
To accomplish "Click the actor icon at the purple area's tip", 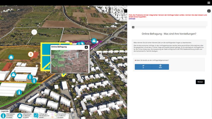I will tap(94, 41).
